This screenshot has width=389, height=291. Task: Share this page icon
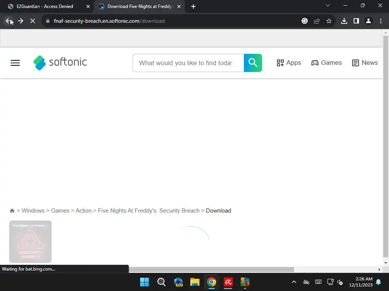(x=317, y=21)
